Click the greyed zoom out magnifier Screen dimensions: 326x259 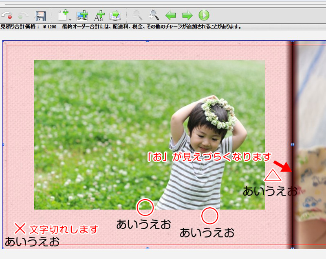[x=137, y=15]
